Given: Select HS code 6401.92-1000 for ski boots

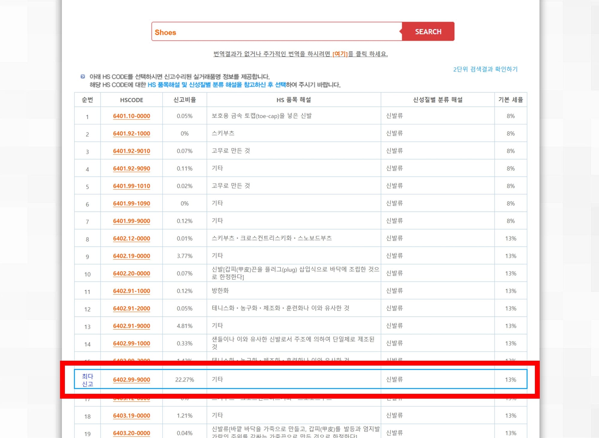Looking at the screenshot, I should (131, 133).
